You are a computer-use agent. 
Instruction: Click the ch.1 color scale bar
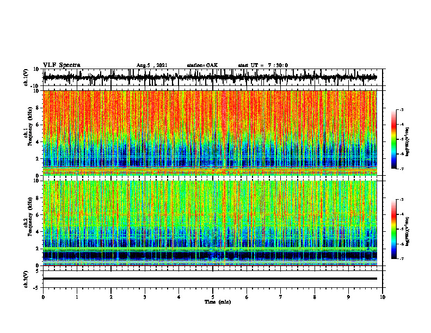(x=393, y=139)
